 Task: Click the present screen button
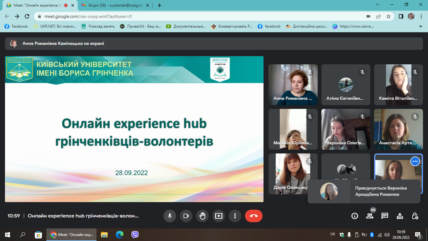[x=218, y=216]
